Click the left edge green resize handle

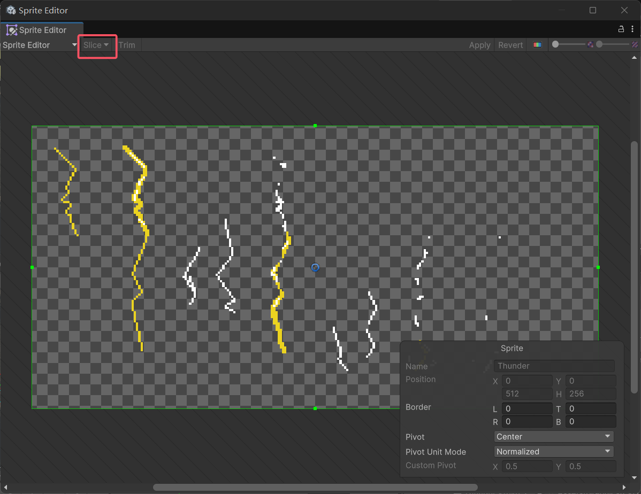tap(32, 267)
